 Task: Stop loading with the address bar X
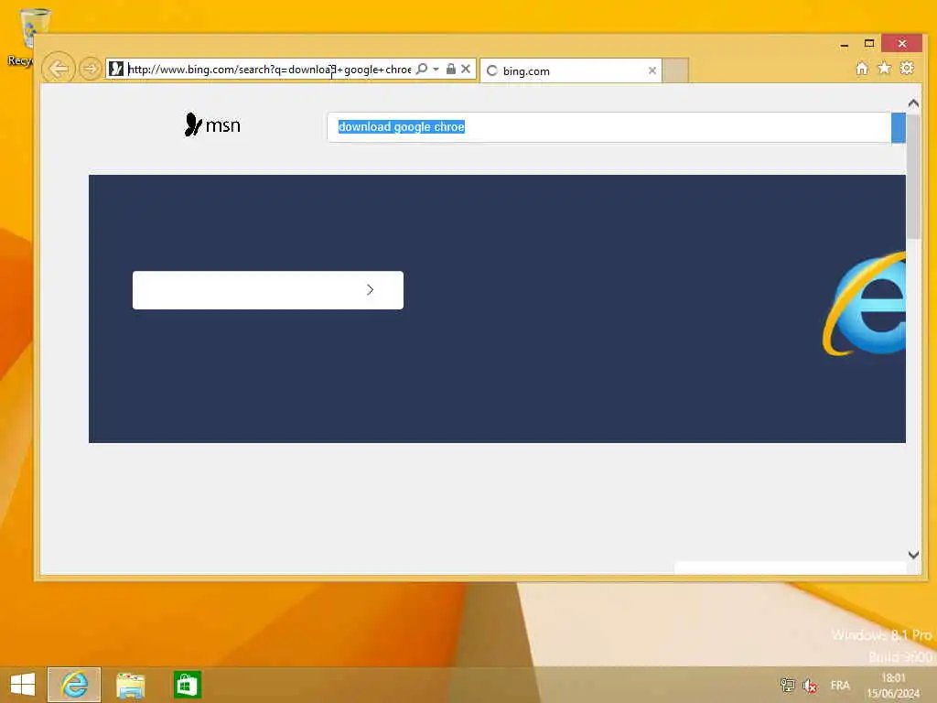pos(466,69)
